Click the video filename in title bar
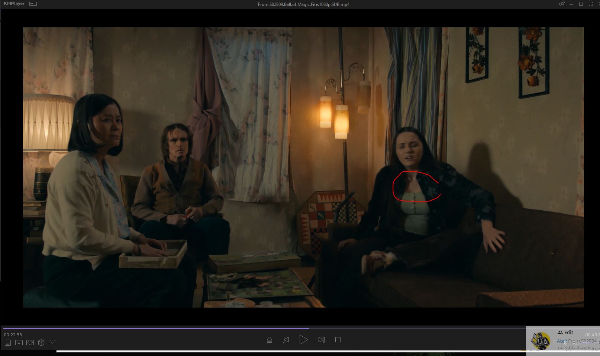The width and height of the screenshot is (600, 356). [x=303, y=4]
